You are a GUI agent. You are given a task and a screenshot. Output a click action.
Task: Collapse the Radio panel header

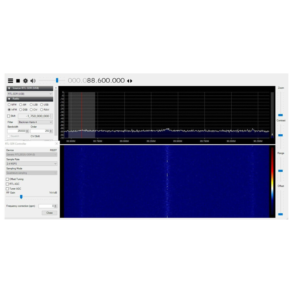coord(30,99)
